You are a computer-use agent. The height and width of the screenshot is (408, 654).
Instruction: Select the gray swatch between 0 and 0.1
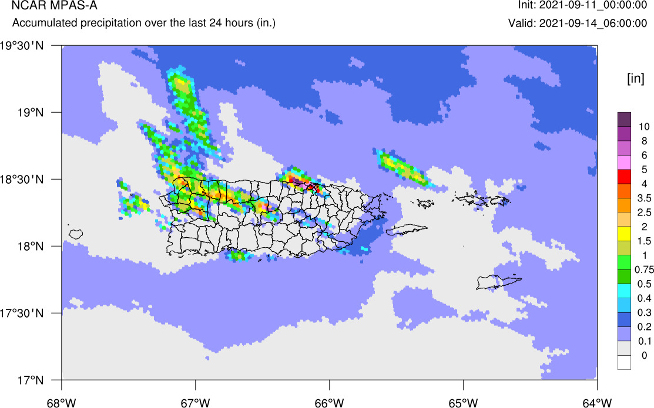(624, 348)
